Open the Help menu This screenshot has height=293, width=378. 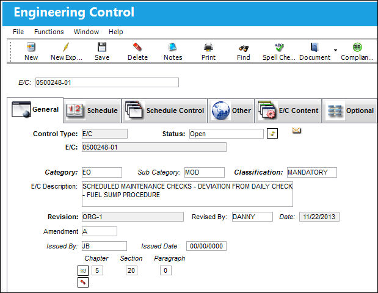115,32
